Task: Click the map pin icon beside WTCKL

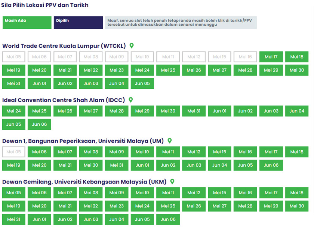Action: pyautogui.click(x=132, y=46)
